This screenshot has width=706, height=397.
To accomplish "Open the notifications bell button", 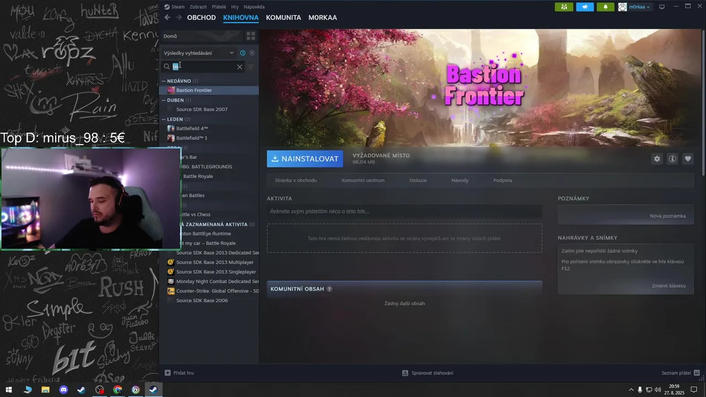I will pos(606,7).
